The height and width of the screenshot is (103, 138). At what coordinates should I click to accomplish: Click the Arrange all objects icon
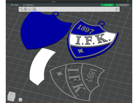point(34,9)
